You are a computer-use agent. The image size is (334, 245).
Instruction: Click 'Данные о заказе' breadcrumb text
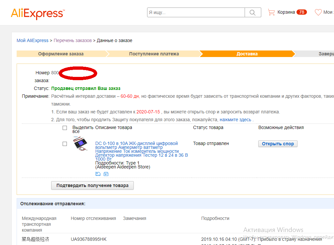point(114,40)
